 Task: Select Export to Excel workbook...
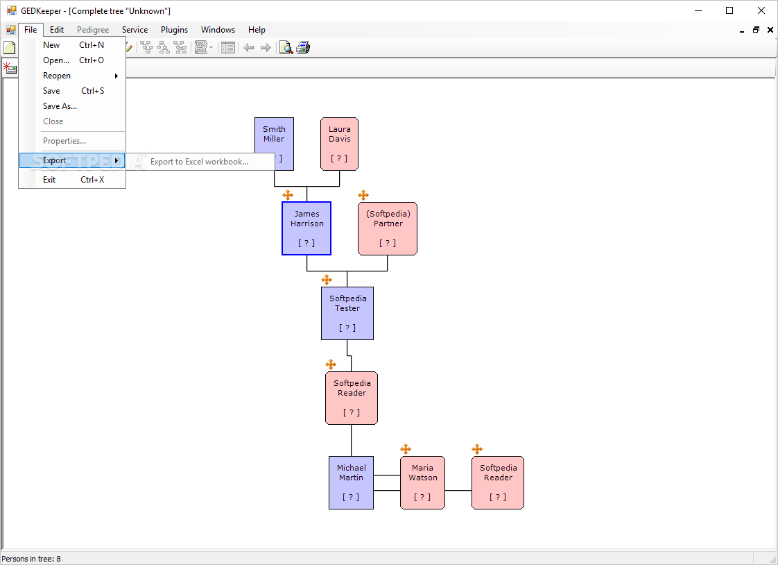[200, 162]
